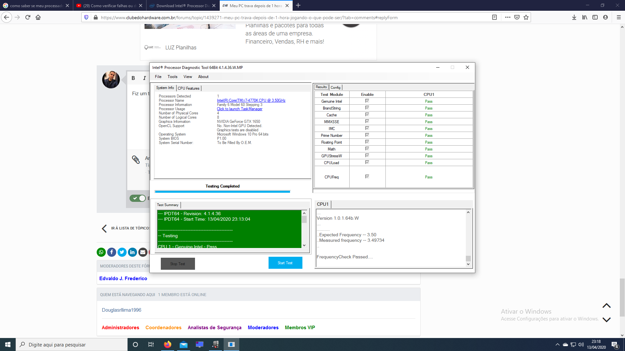Toggle the MMXSSE test checkbox

[367, 122]
